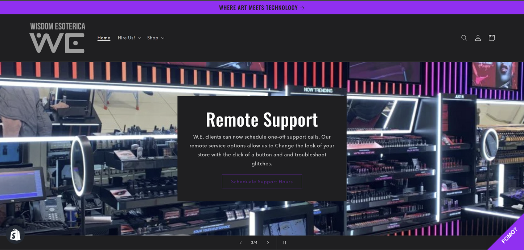Click the chevron beside Hire Us!
Viewport: 524px width, 250px height.
[139, 38]
